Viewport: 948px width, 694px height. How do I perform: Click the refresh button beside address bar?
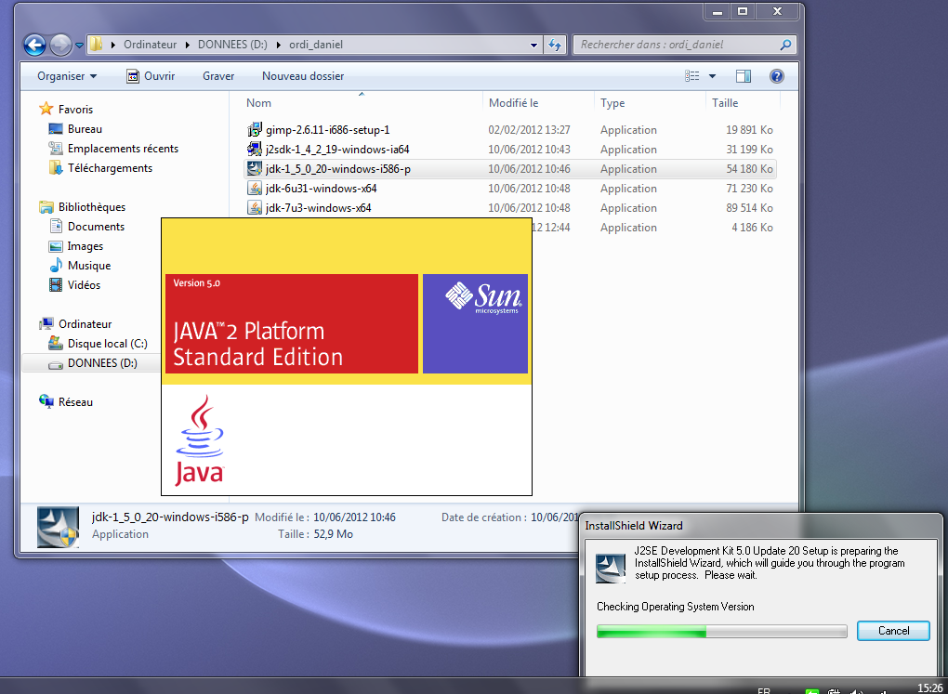tap(555, 45)
